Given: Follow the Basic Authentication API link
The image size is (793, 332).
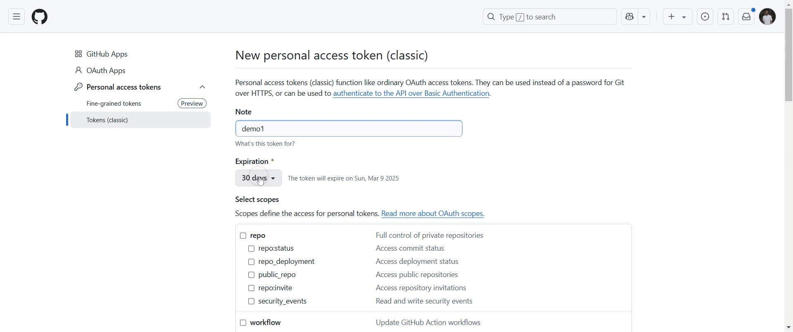Looking at the screenshot, I should pyautogui.click(x=411, y=94).
